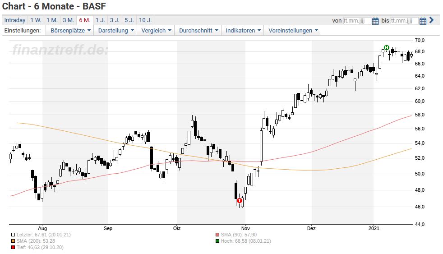Click the 'Einstellungen:' label
Screen dimensions: 443x254
(22, 31)
